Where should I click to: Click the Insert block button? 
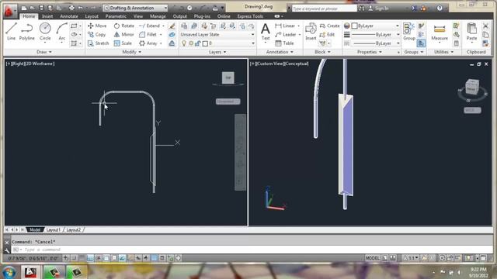click(311, 32)
